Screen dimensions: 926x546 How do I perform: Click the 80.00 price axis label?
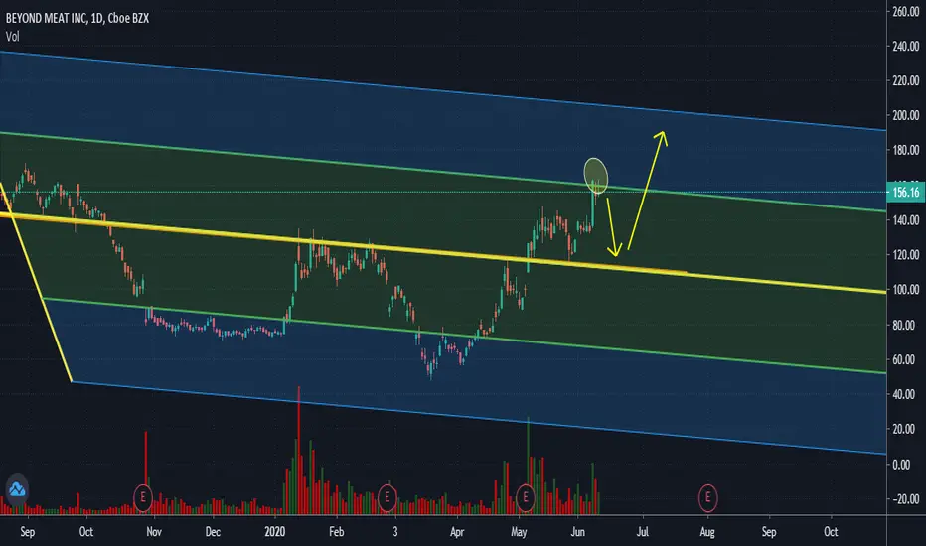pos(906,326)
